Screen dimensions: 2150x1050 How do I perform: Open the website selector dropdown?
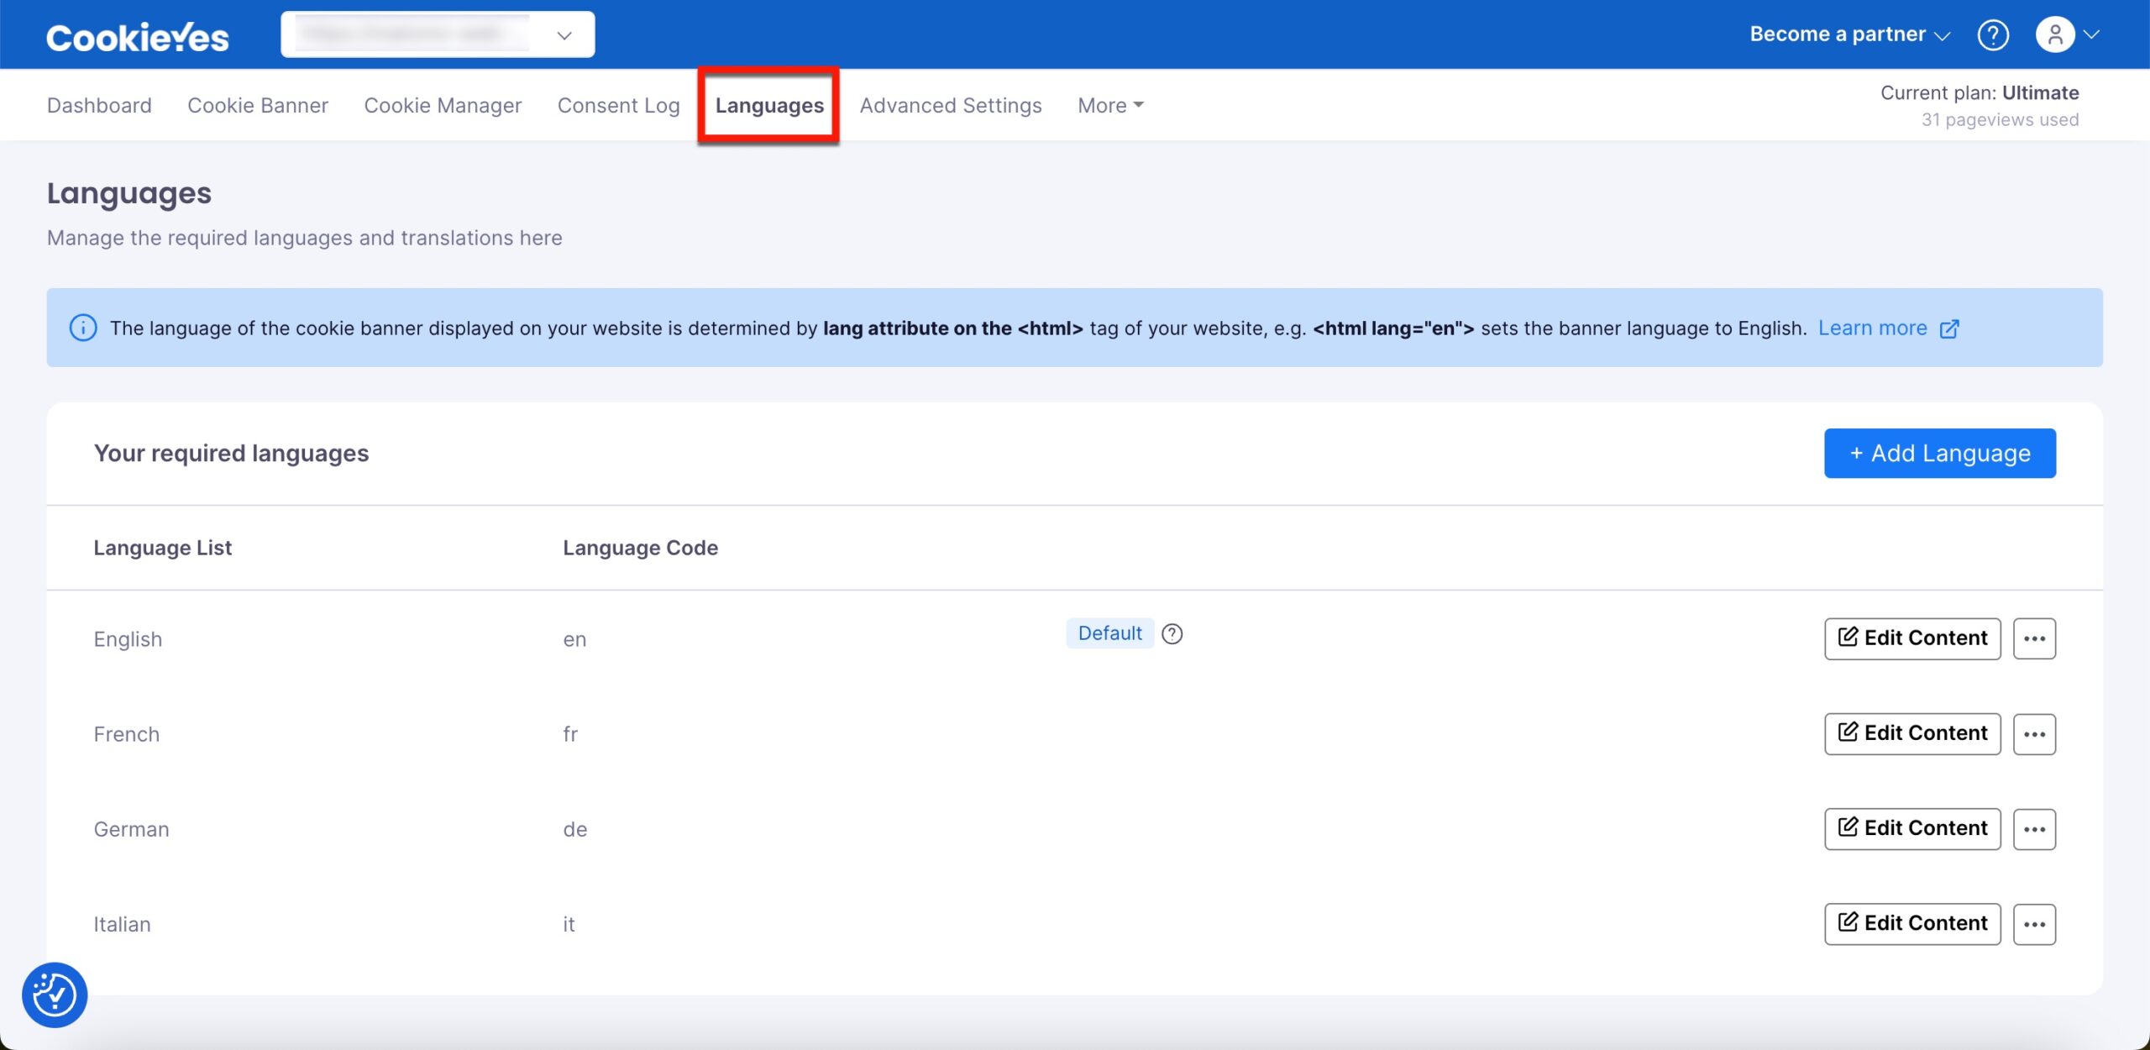563,34
